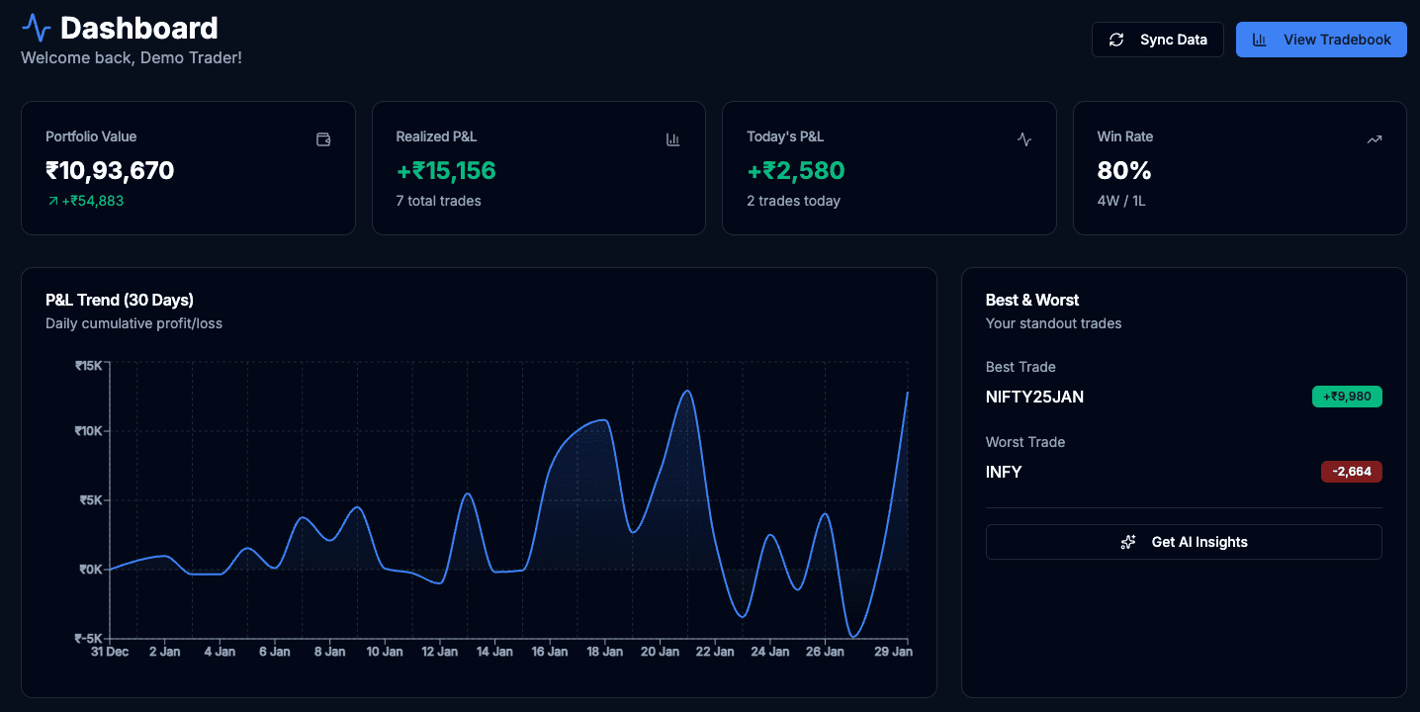Click the refresh icon inside Sync Data

(x=1116, y=40)
